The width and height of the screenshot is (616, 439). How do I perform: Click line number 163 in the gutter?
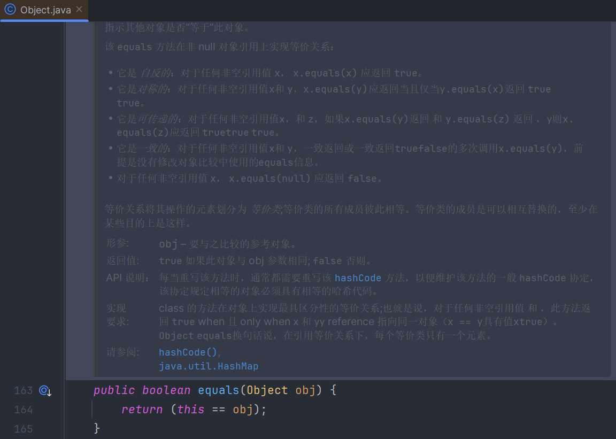click(24, 391)
